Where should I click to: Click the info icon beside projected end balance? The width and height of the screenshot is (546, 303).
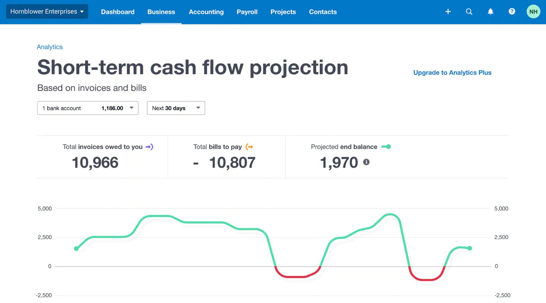point(366,162)
